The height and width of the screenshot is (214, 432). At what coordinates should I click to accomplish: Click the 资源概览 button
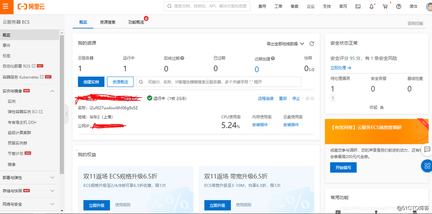[120, 82]
